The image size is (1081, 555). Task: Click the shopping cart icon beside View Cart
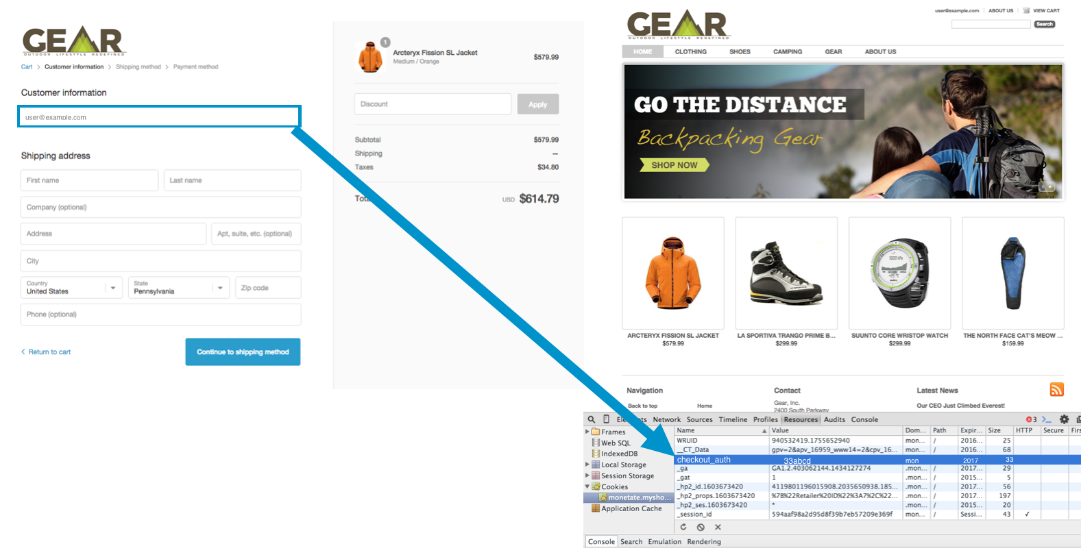1026,11
